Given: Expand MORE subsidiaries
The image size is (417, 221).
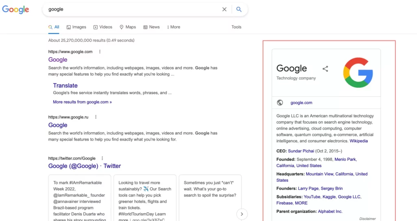Looking at the screenshot, I should click(x=301, y=203).
